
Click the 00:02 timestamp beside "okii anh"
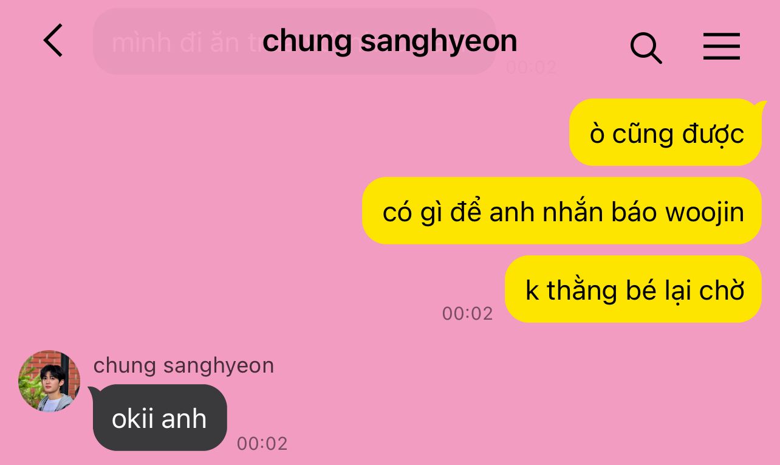pos(262,443)
